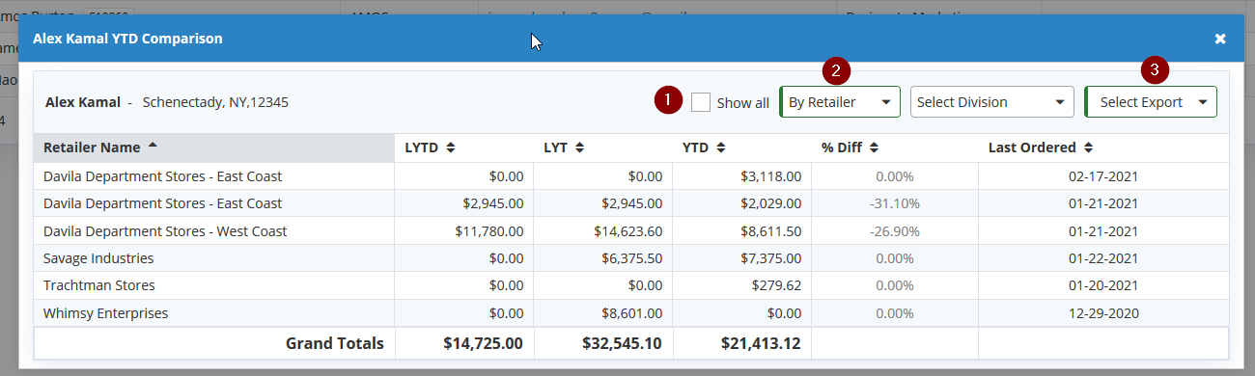Screen dimensions: 1255x376
Task: Click the red number 3 badge
Action: tap(1155, 70)
